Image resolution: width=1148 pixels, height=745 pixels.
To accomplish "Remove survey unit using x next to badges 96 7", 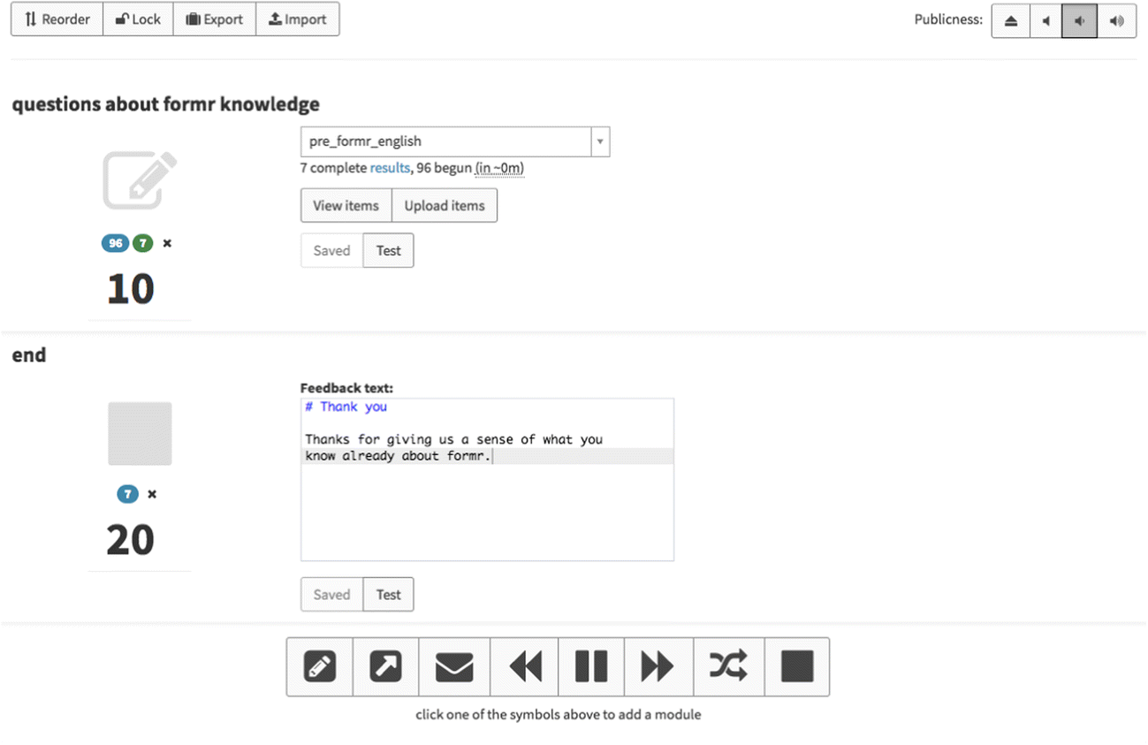I will pyautogui.click(x=167, y=243).
